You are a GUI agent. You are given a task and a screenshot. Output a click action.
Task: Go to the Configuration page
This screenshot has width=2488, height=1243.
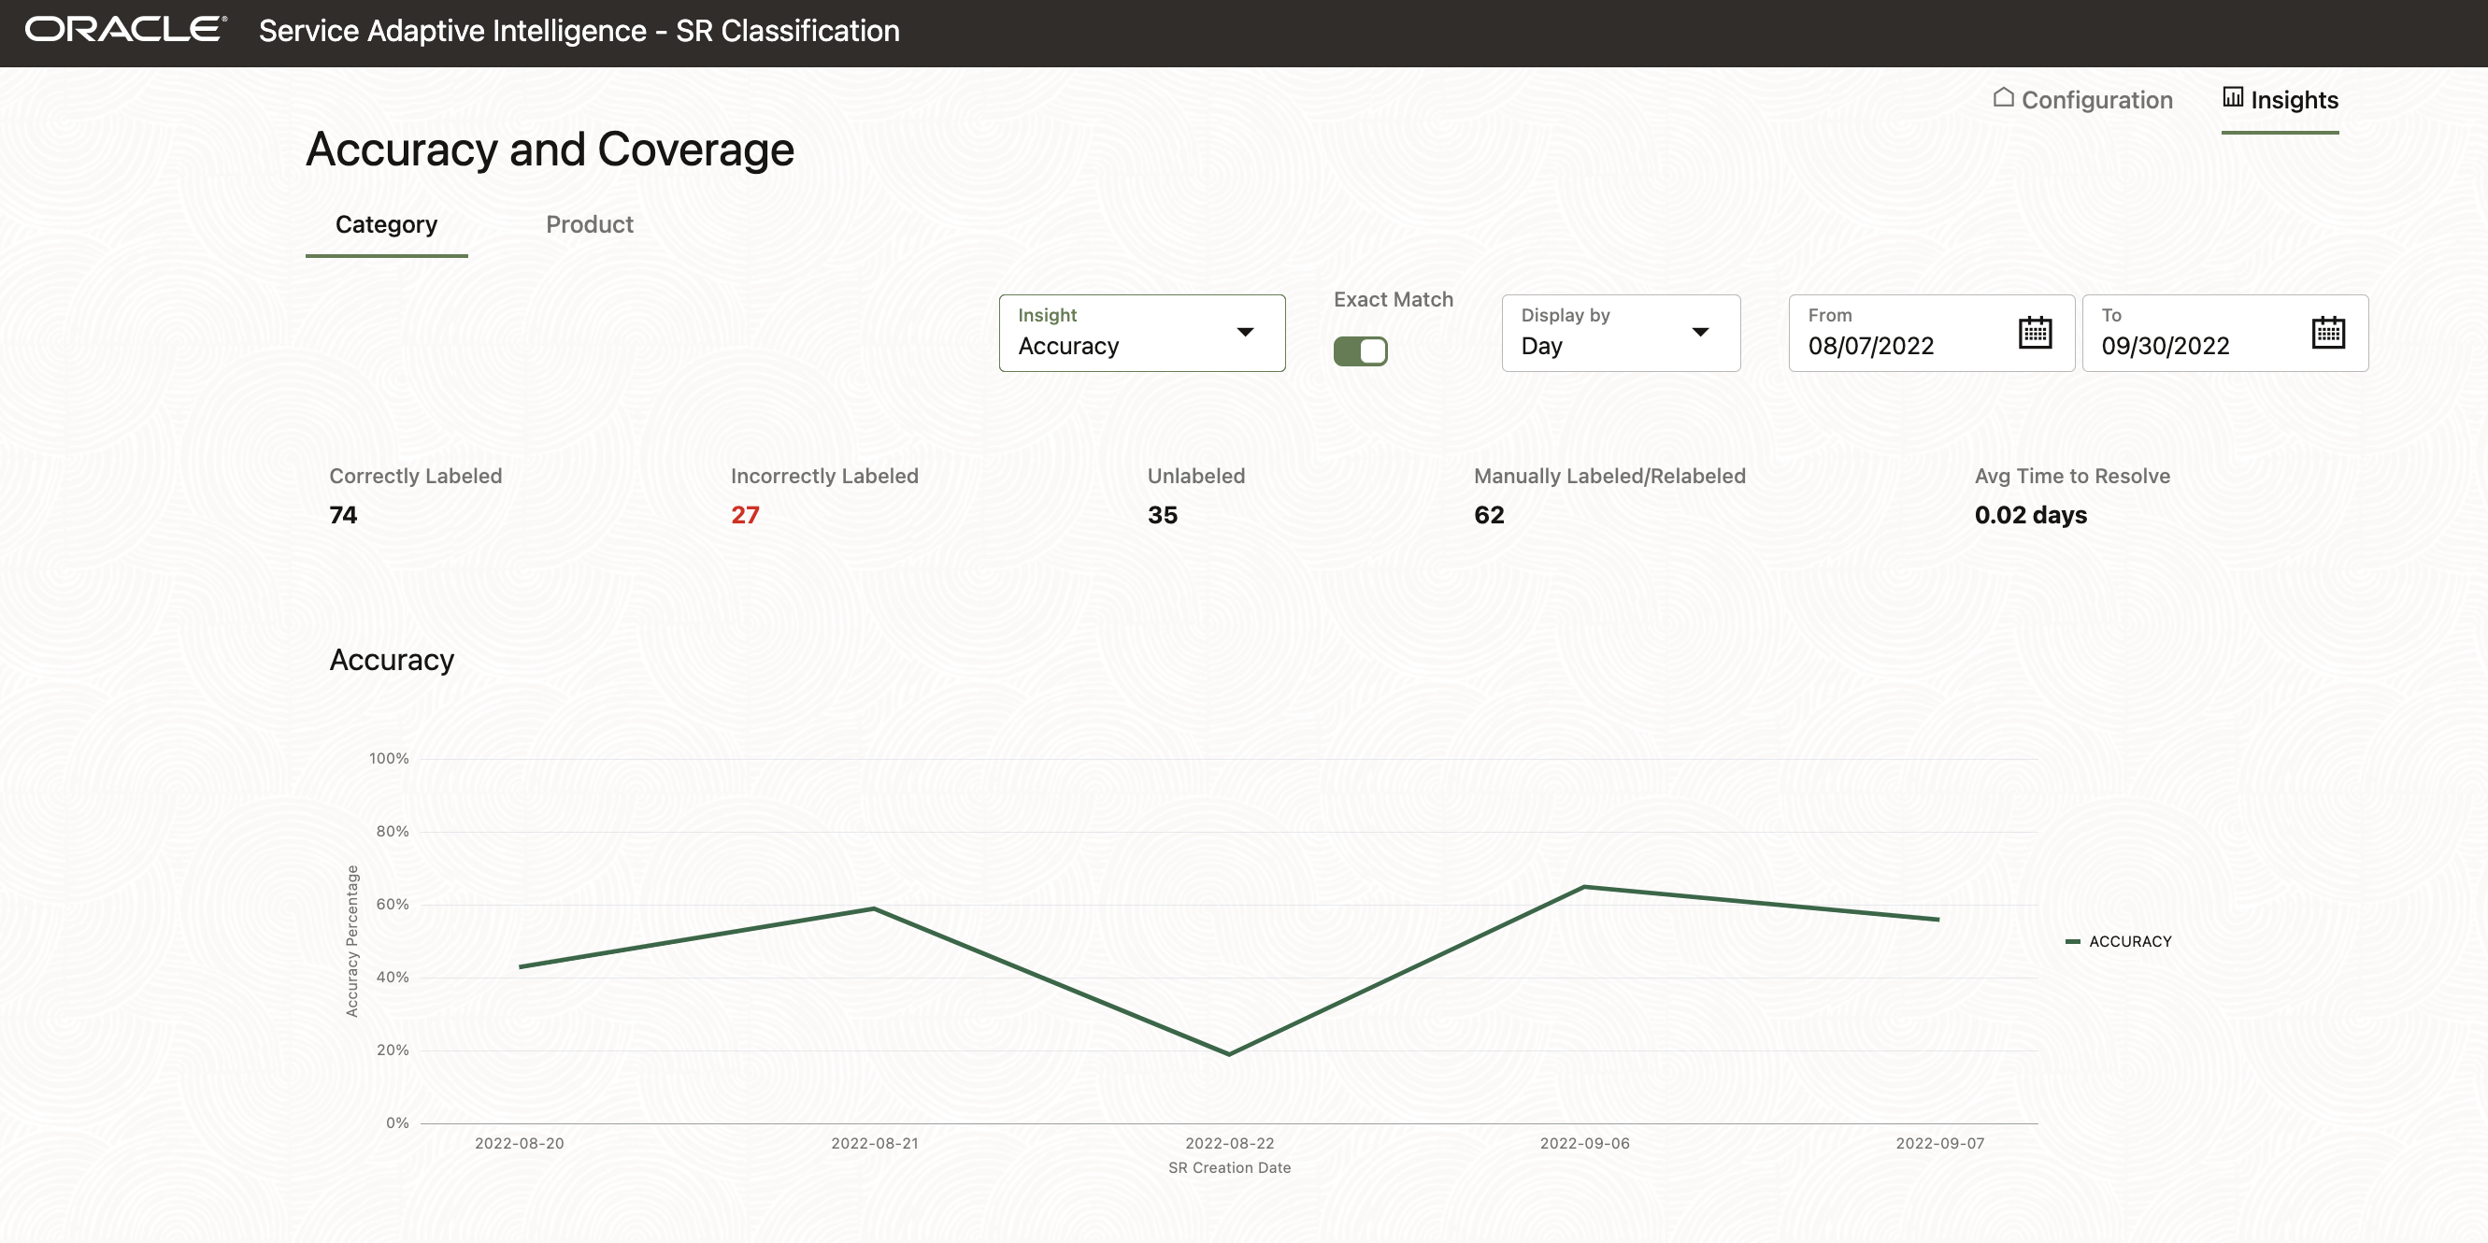click(2095, 100)
